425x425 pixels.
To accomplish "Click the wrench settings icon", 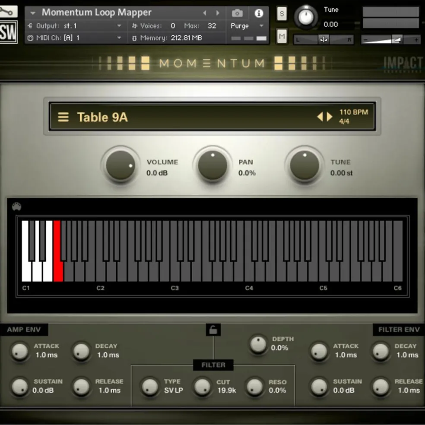I will click(8, 11).
